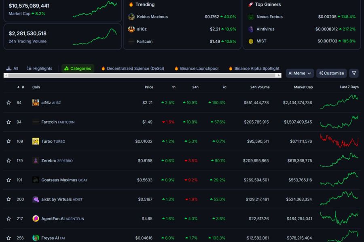The image size is (364, 242).
Task: Click the Turbo red 7-day sparkline
Action: pyautogui.click(x=339, y=141)
